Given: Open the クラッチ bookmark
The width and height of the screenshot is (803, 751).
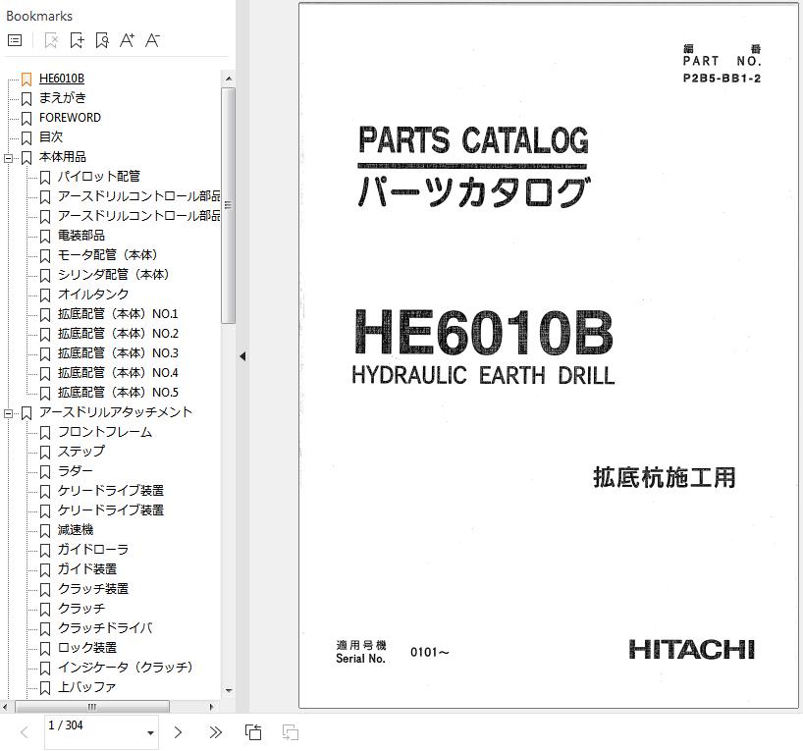Looking at the screenshot, I should point(81,608).
